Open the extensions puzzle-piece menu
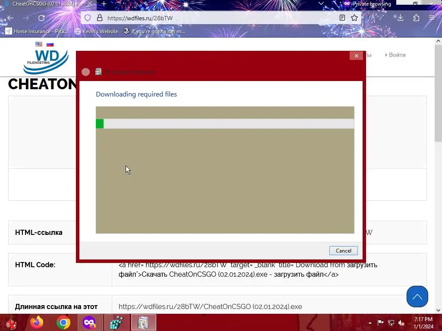442x331 pixels. (x=416, y=18)
